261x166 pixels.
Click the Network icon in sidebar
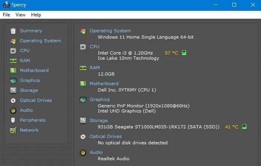(13, 130)
